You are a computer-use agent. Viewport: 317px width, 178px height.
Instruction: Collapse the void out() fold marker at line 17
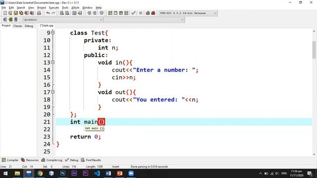click(x=53, y=92)
